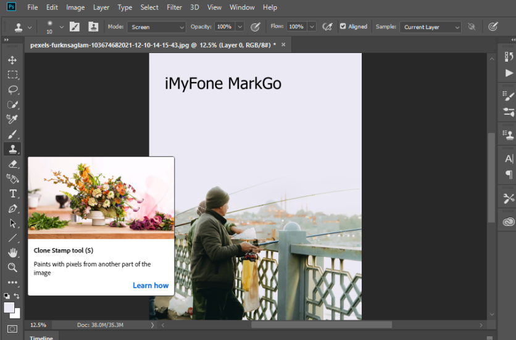This screenshot has width=516, height=340.
Task: Toggle Quick Mask mode
Action: pyautogui.click(x=12, y=329)
